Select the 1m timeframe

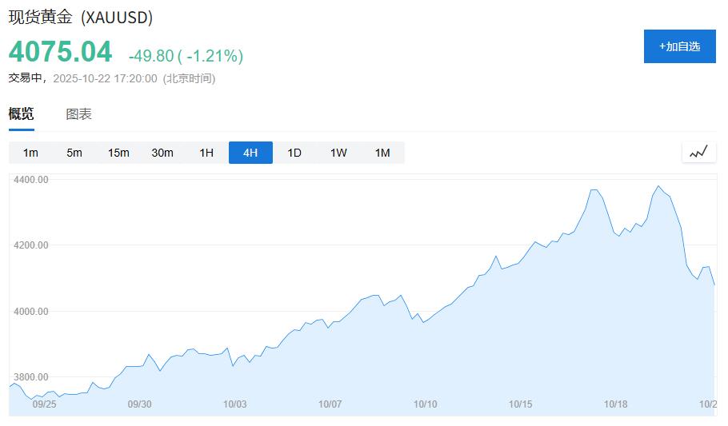tap(30, 153)
